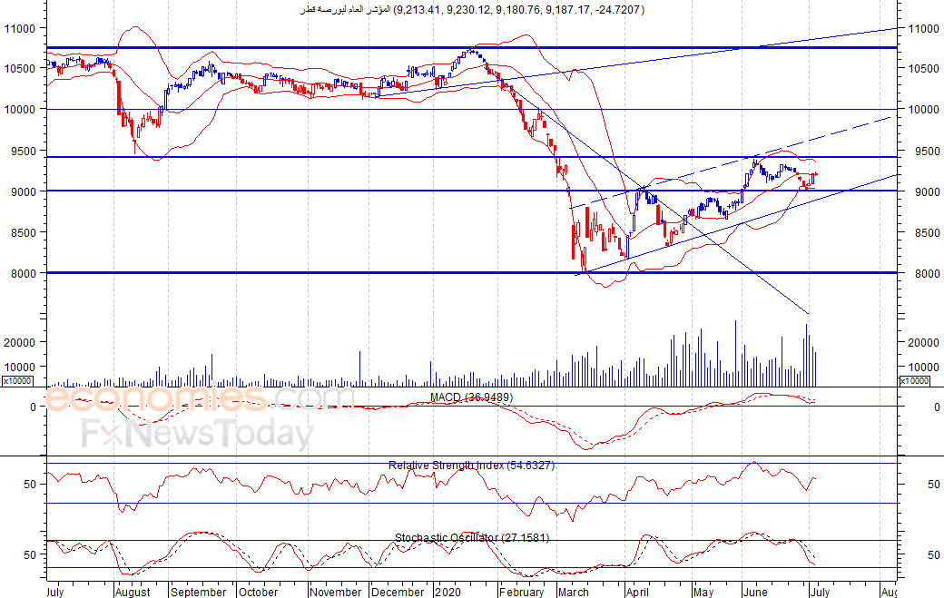
Task: Click the 10500 price label on left axis
Action: coord(20,69)
